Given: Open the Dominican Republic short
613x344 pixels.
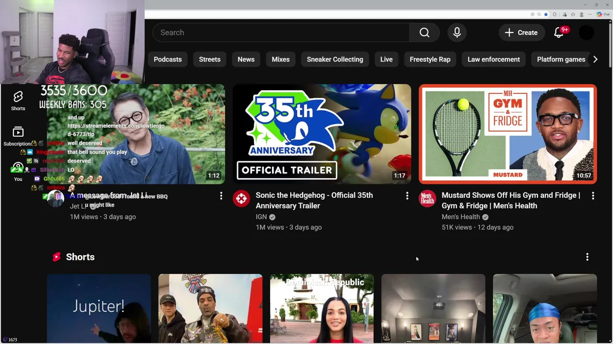Looking at the screenshot, I should coord(322,309).
